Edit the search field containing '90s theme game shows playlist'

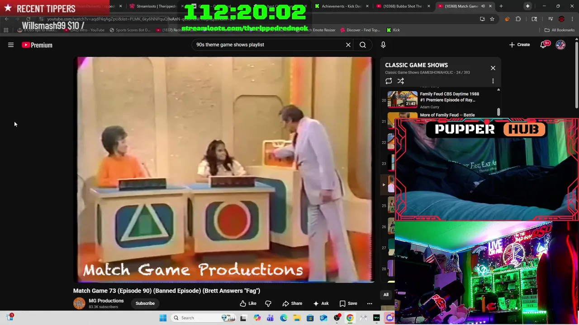tap(269, 45)
